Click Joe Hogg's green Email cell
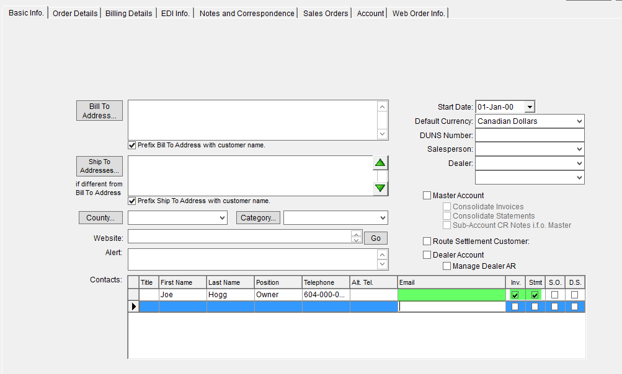This screenshot has height=374, width=622. pyautogui.click(x=451, y=295)
